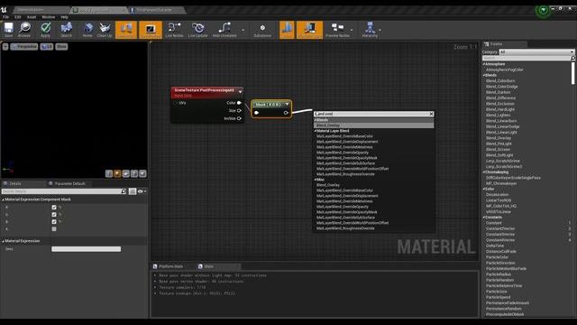Toggle the G channel checkbox
The height and width of the screenshot is (325, 577).
54,215
